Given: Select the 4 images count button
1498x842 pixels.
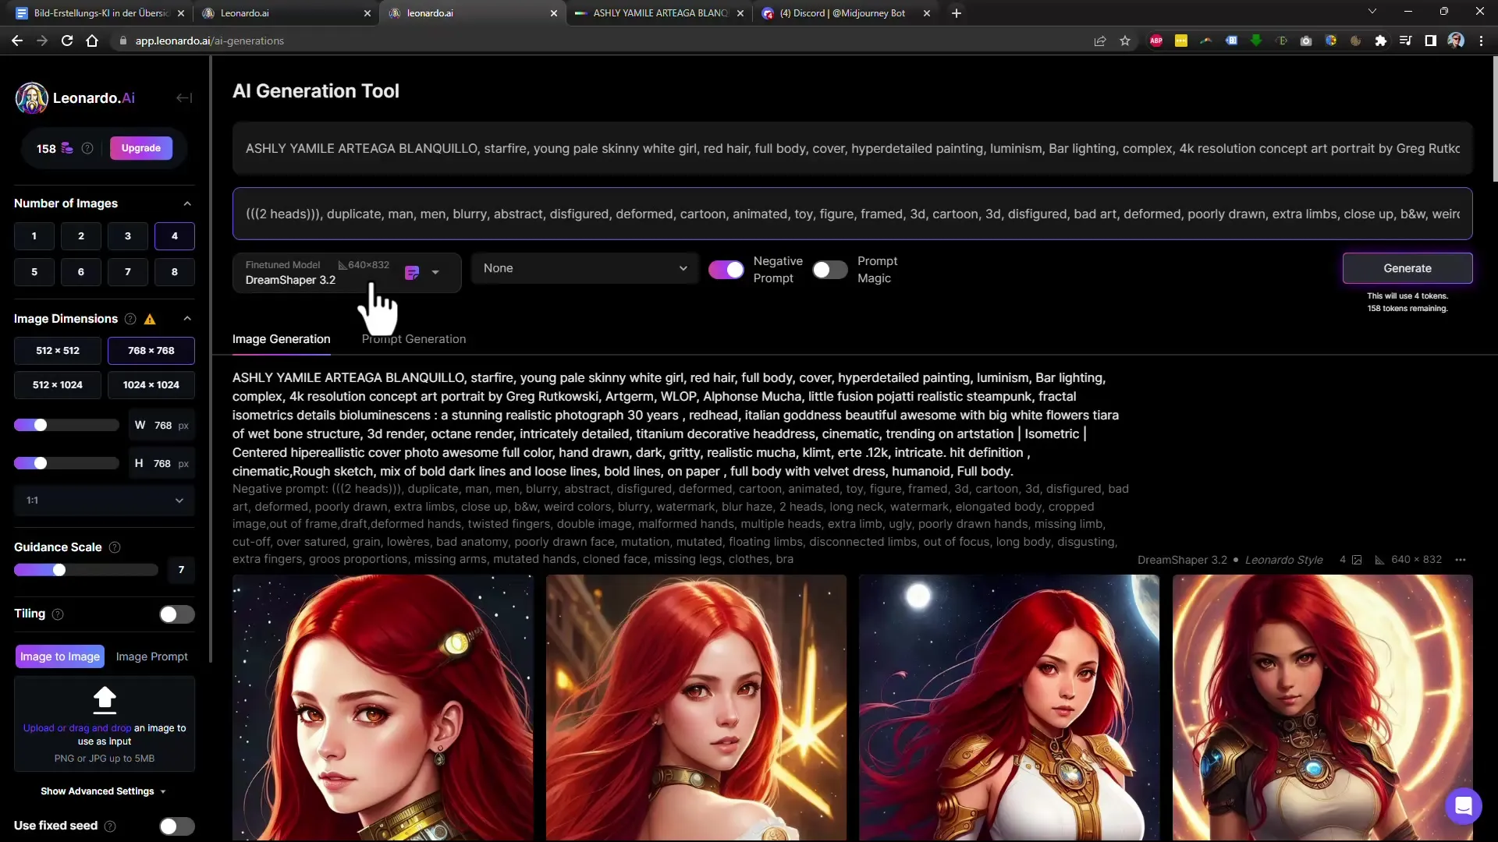Looking at the screenshot, I should (174, 235).
